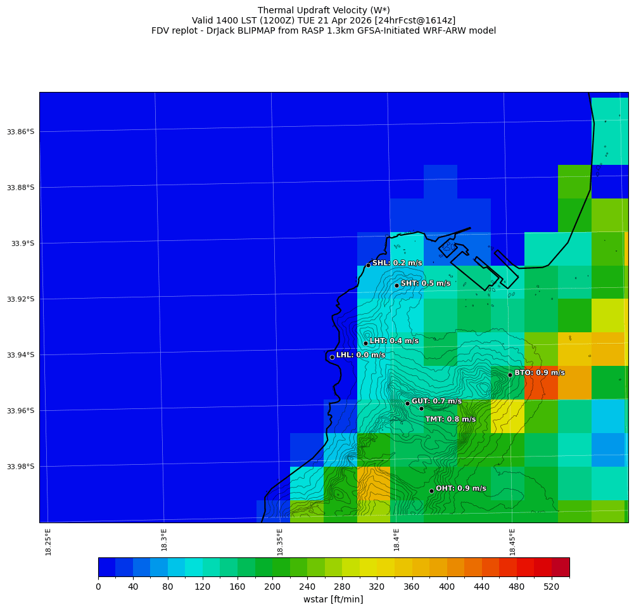Click the LHT 0.4 m/s site marker
Screen dimensions: 634x610
click(365, 342)
